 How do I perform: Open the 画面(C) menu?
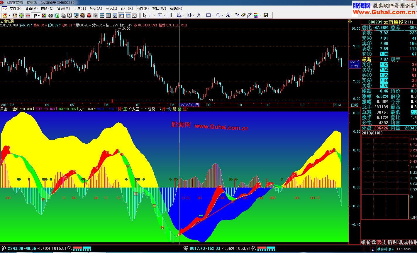[x=47, y=9]
